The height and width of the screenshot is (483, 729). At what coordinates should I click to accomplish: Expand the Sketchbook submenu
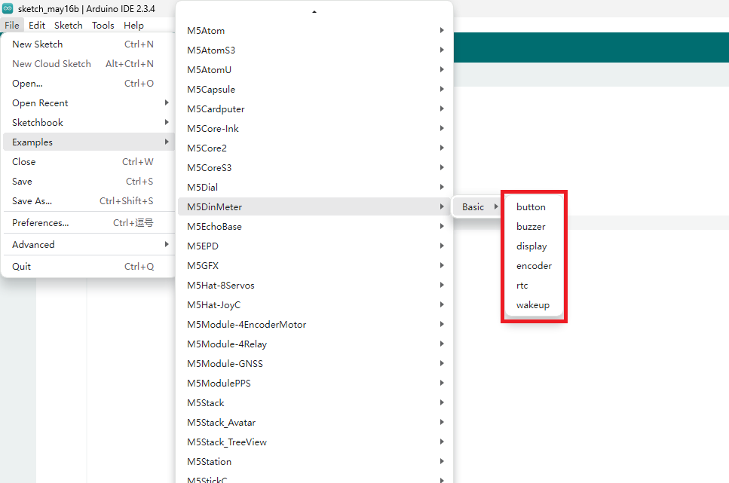coord(88,122)
